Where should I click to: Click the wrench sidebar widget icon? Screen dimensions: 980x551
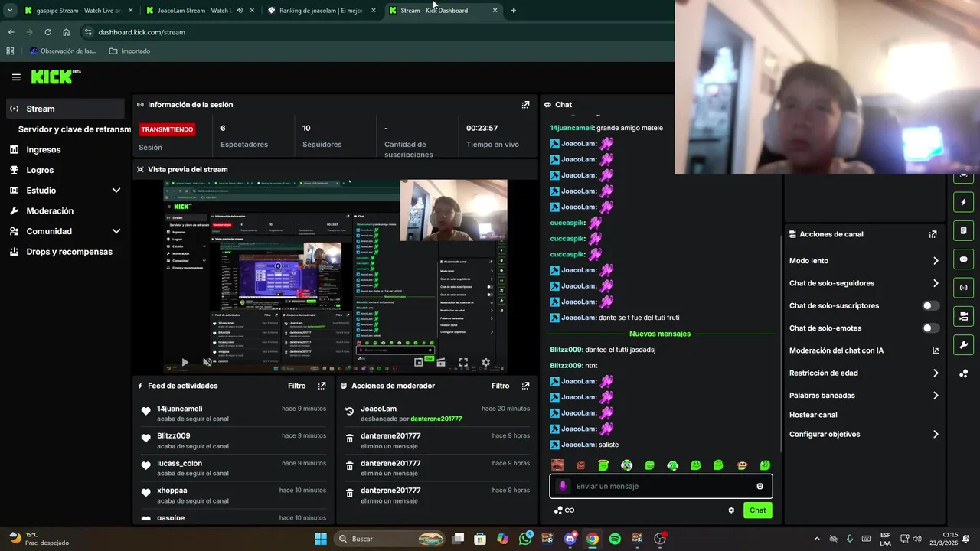(x=963, y=344)
